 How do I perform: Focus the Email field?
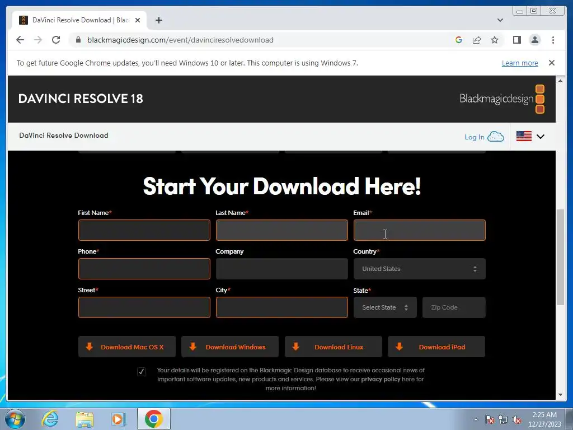pos(420,230)
